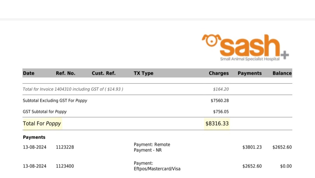Select the Date column header
The image size is (315, 178).
coord(29,73)
